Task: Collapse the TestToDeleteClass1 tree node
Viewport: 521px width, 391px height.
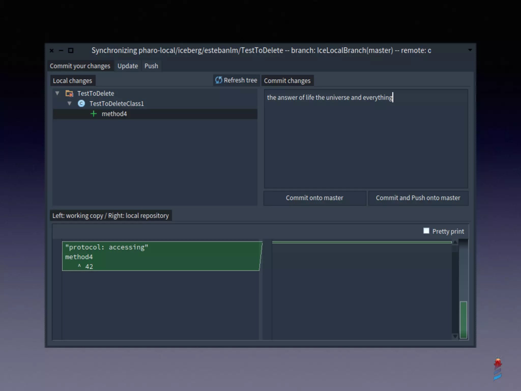Action: 69,104
